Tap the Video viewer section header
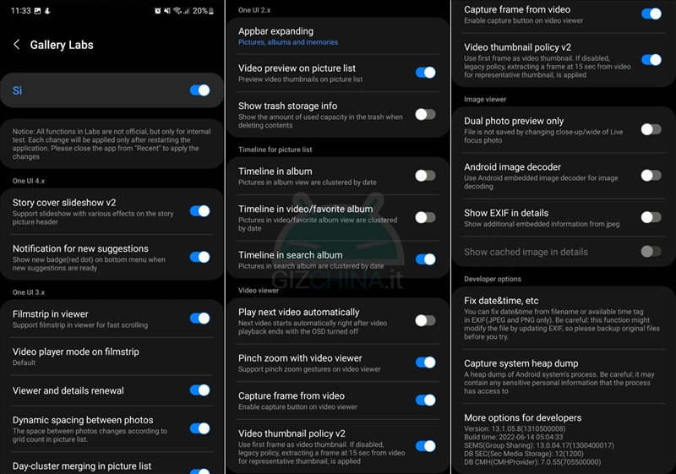Screen dimensions: 676x474 [259, 291]
